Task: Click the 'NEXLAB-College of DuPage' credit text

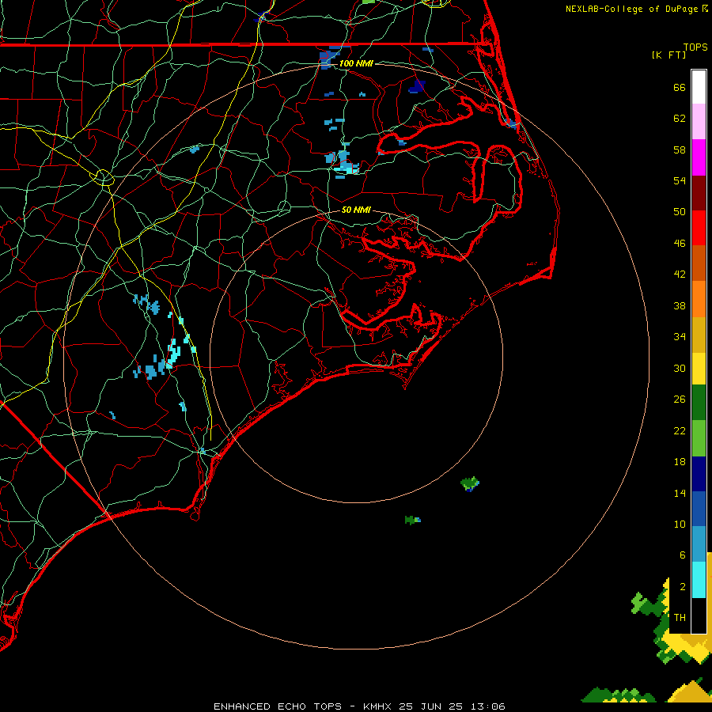Action: [x=632, y=9]
